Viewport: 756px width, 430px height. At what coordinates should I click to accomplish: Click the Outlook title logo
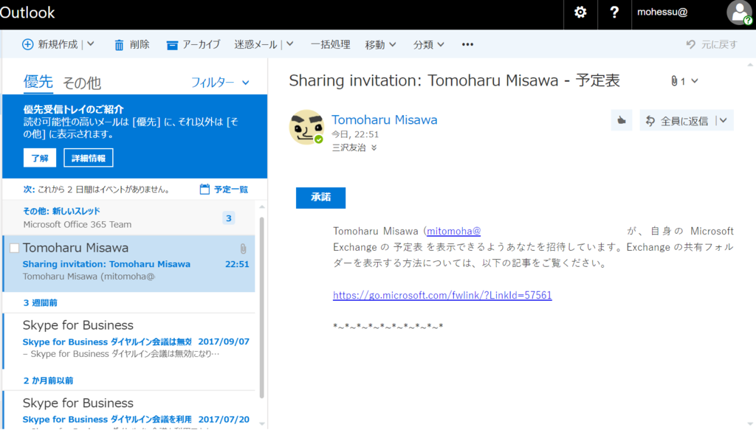coord(27,13)
